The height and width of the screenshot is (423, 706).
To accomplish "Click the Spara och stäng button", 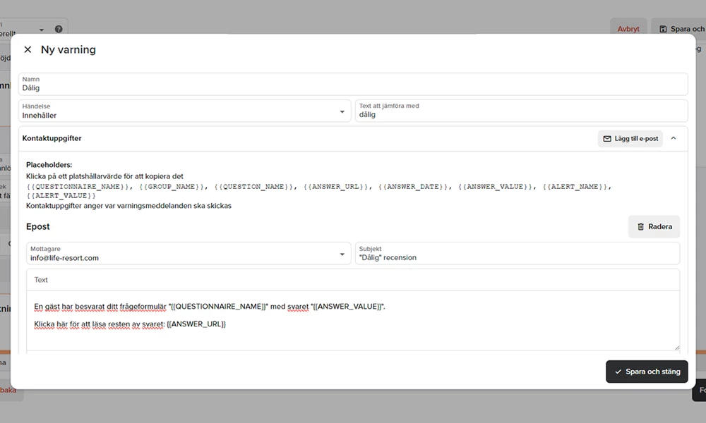I will coord(647,372).
